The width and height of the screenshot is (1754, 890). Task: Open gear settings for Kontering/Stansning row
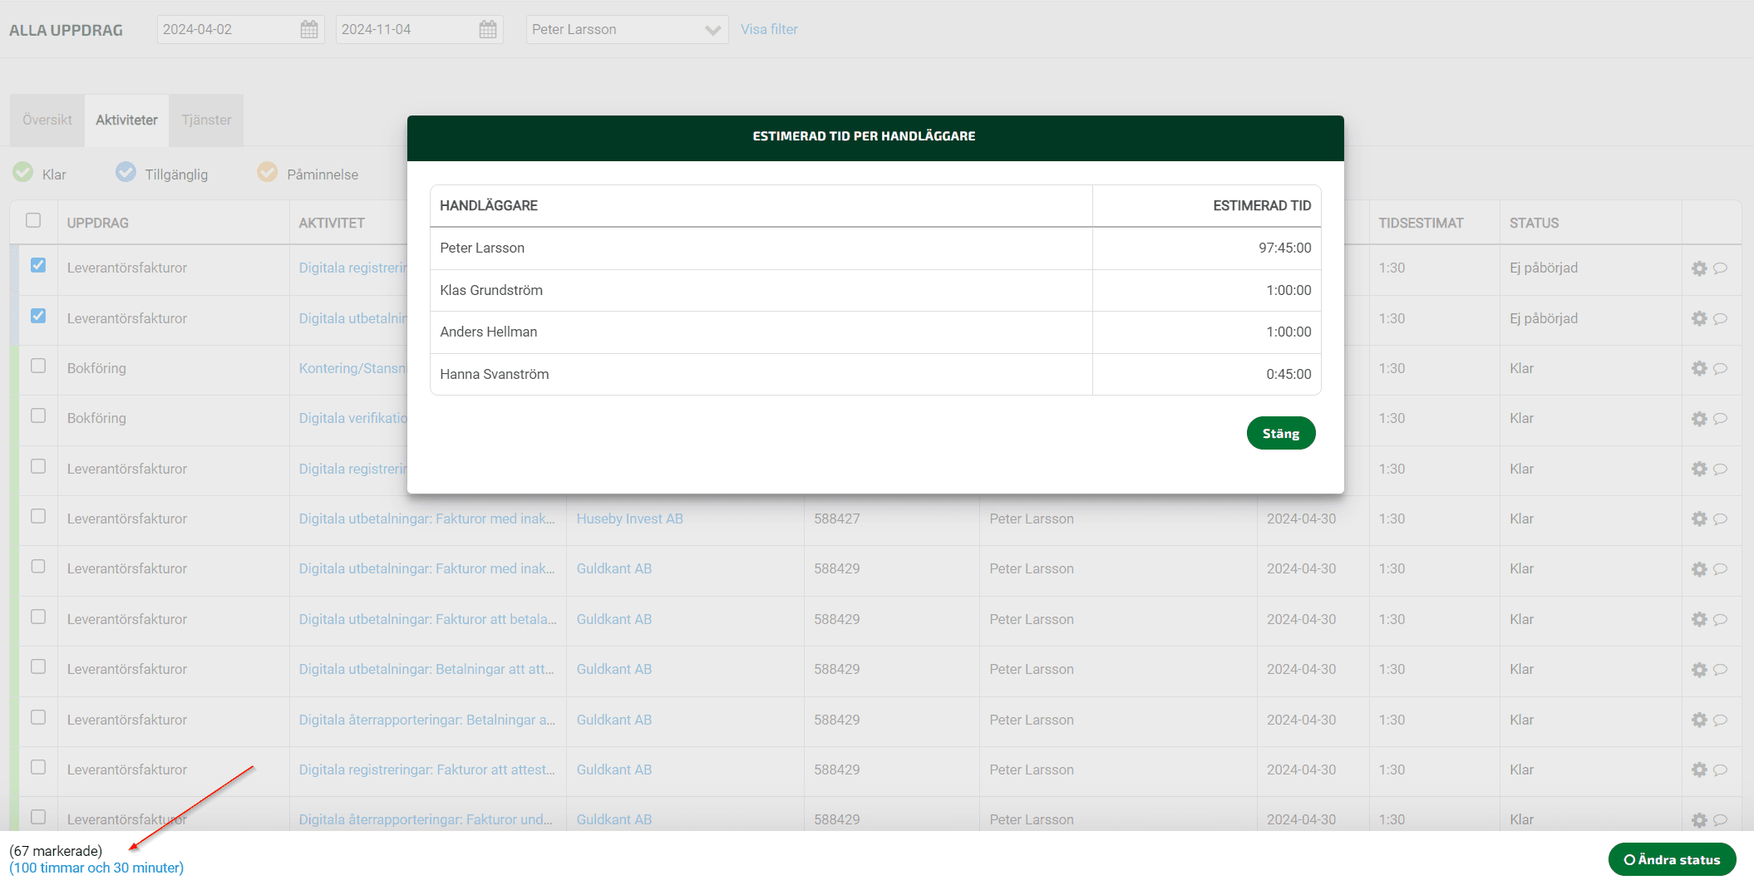1699,368
